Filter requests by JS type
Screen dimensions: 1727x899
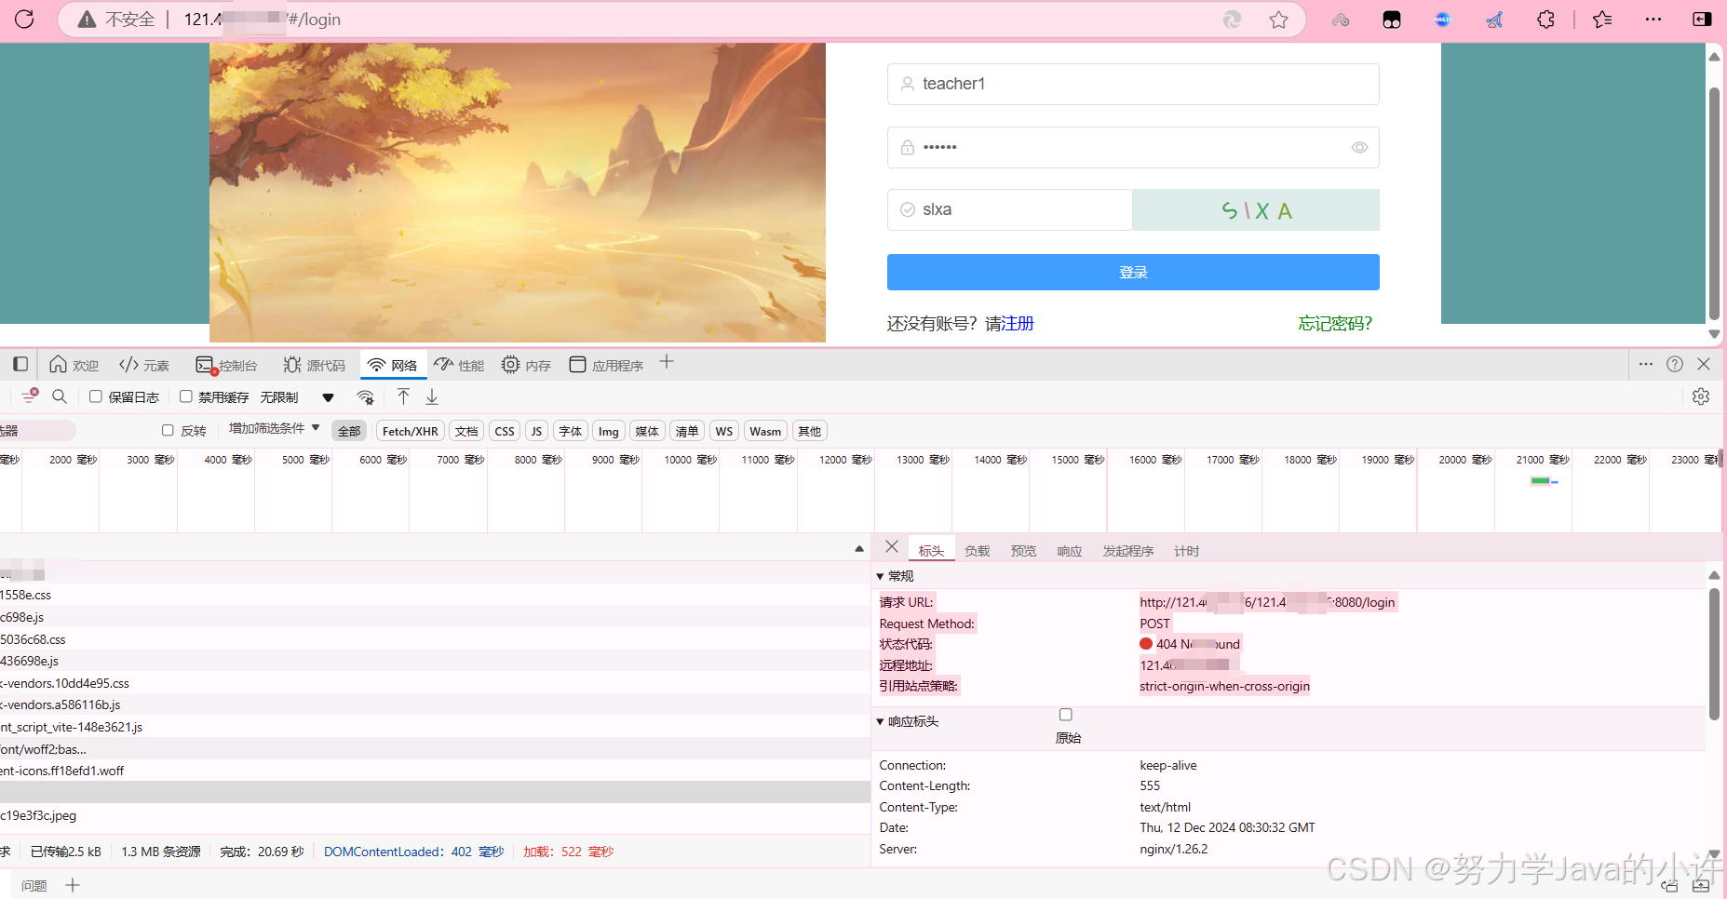(536, 431)
